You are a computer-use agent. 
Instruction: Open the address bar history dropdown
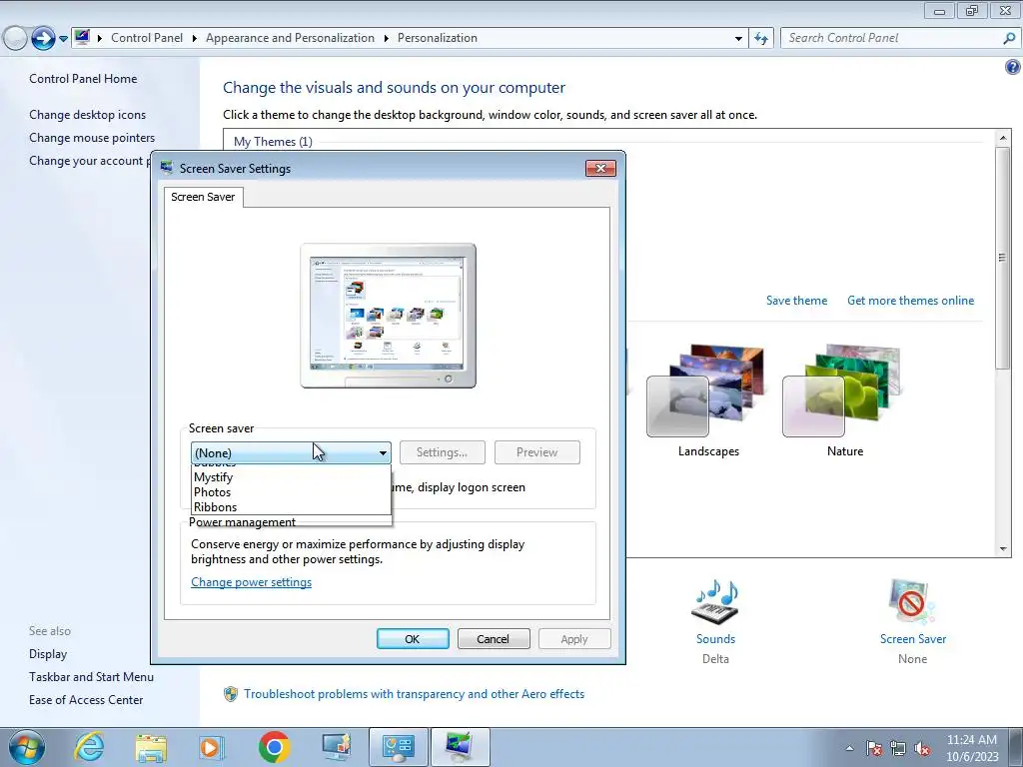tap(738, 39)
